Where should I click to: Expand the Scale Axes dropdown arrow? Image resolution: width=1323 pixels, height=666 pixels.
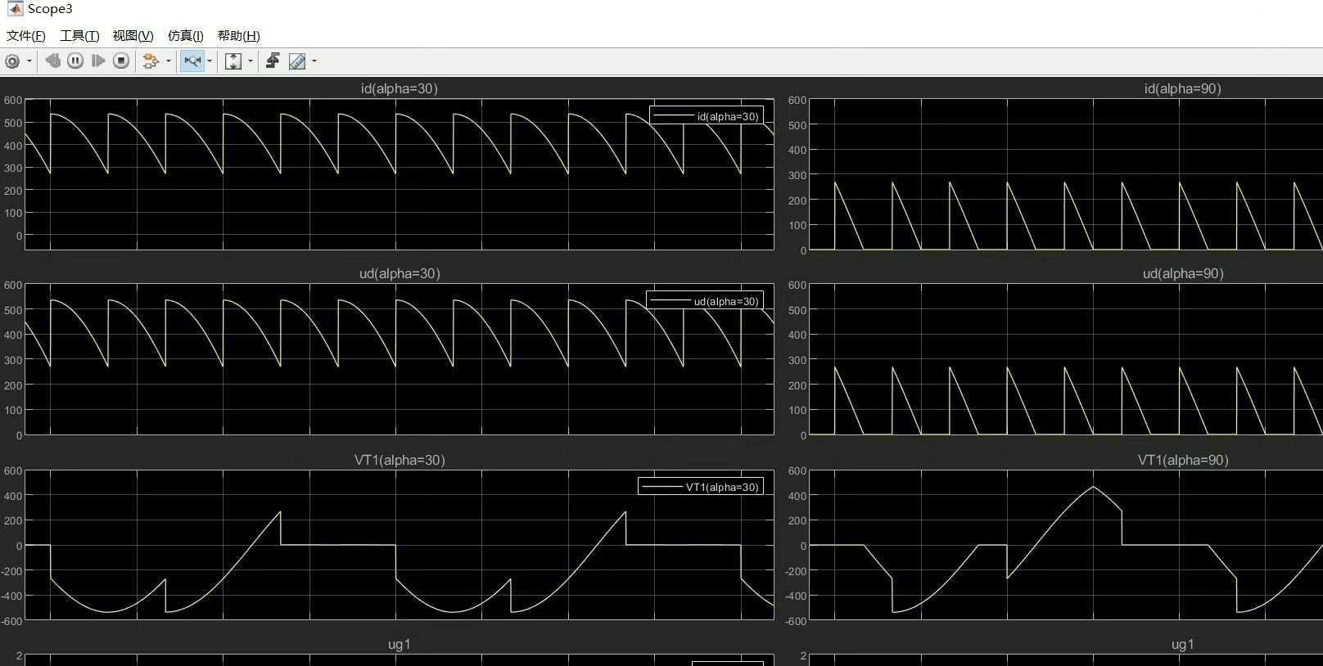251,61
